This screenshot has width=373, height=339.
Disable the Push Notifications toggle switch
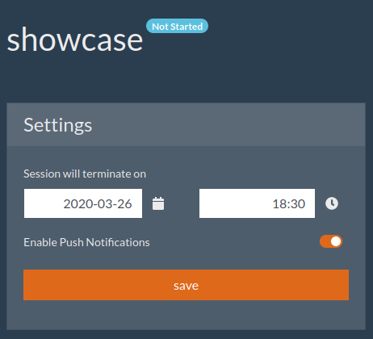click(331, 241)
